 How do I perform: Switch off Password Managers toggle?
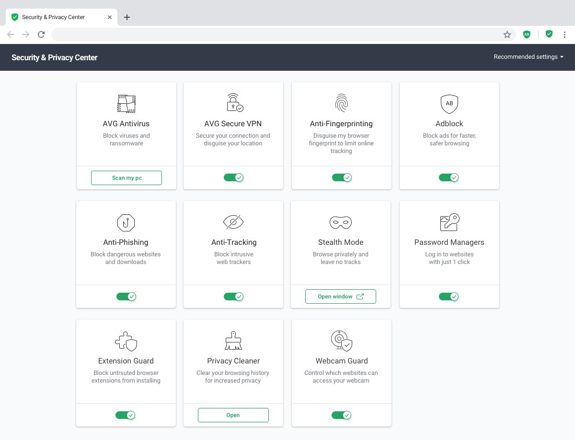click(449, 297)
